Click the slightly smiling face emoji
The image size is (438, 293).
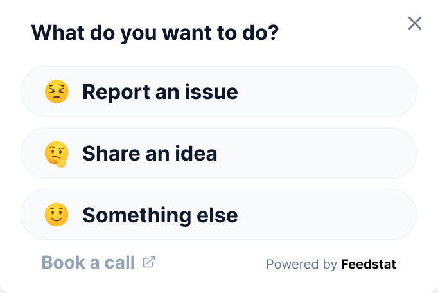[57, 215]
